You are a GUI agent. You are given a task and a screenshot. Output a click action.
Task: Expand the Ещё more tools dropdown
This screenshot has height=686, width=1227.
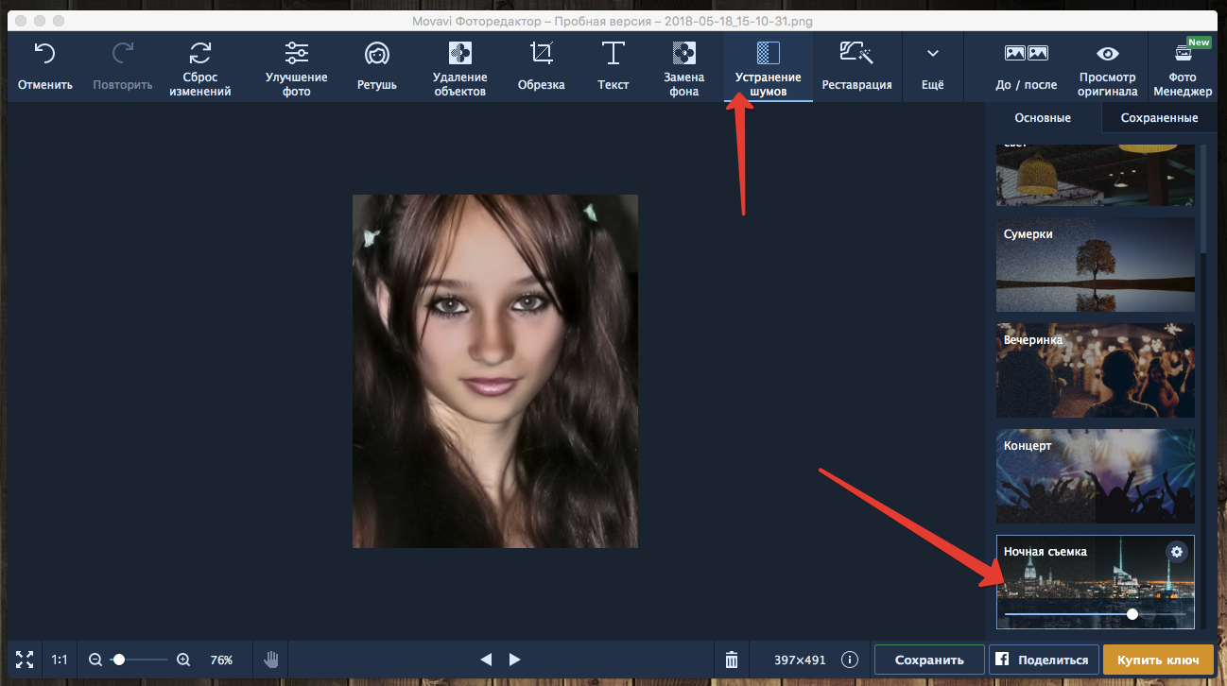tap(932, 54)
